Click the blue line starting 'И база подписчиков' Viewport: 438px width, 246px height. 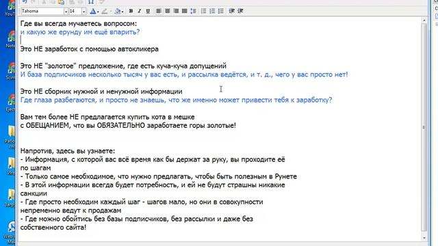tap(184, 74)
